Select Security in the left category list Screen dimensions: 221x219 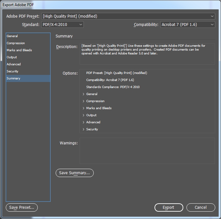[28, 71]
